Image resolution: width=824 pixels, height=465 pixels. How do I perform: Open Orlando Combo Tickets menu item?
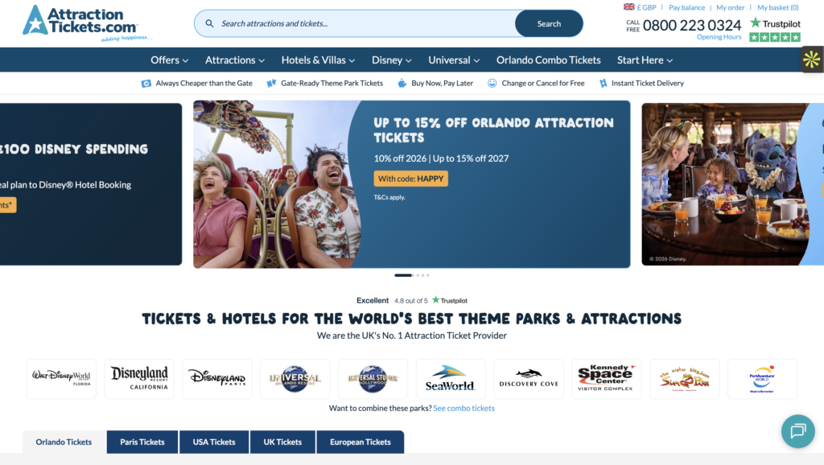coord(548,60)
